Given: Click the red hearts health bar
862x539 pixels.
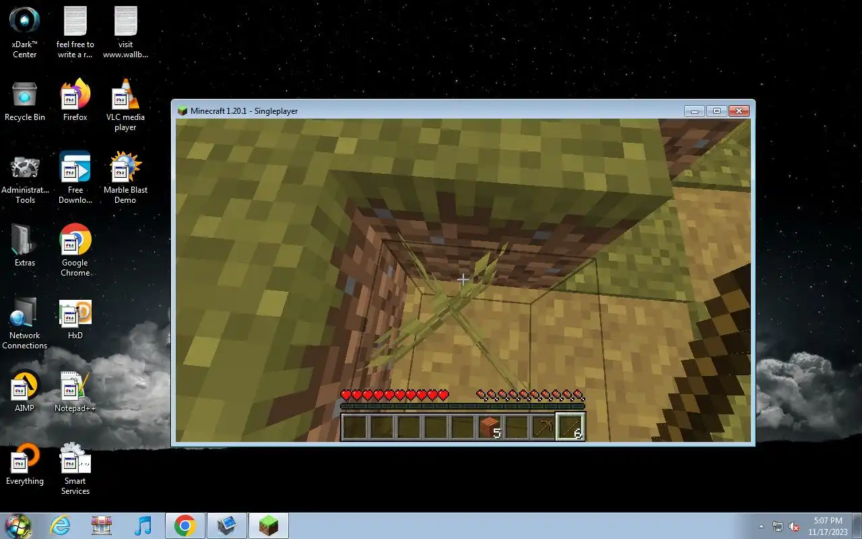Looking at the screenshot, I should point(395,395).
